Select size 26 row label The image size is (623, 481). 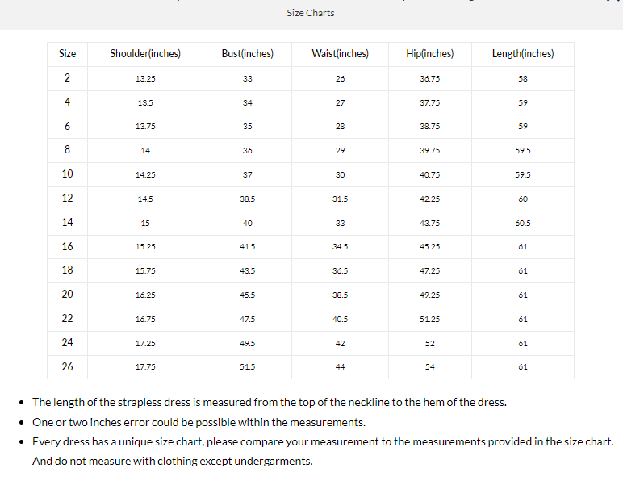tap(68, 366)
